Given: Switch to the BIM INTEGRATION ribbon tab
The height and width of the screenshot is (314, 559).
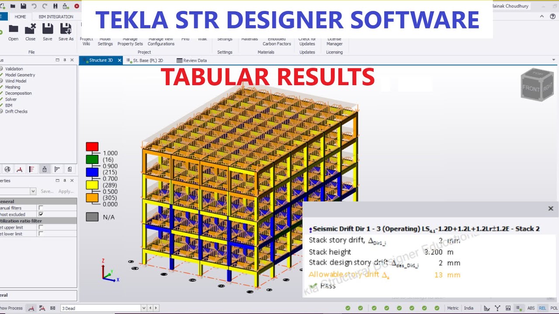Looking at the screenshot, I should pyautogui.click(x=56, y=17).
